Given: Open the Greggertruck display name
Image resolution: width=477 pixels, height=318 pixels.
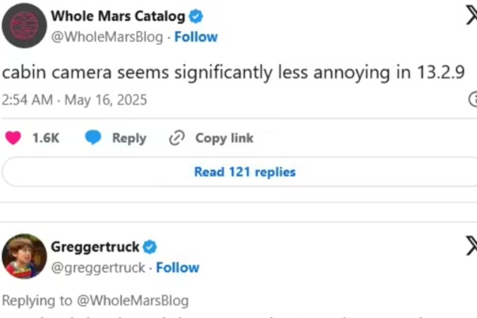Looking at the screenshot, I should [x=95, y=247].
